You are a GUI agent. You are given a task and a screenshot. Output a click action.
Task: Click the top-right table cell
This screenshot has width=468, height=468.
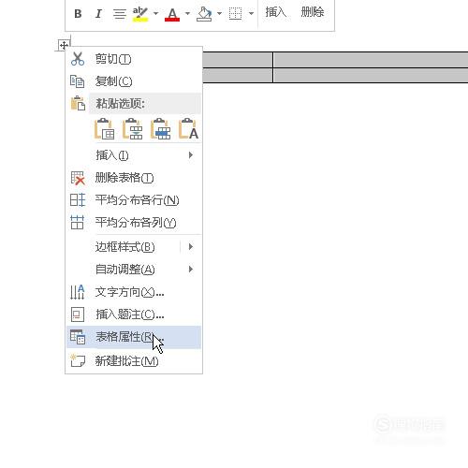click(371, 60)
